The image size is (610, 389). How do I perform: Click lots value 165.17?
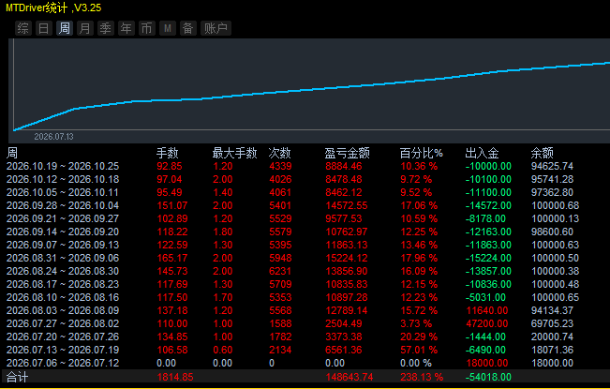[x=172, y=258]
